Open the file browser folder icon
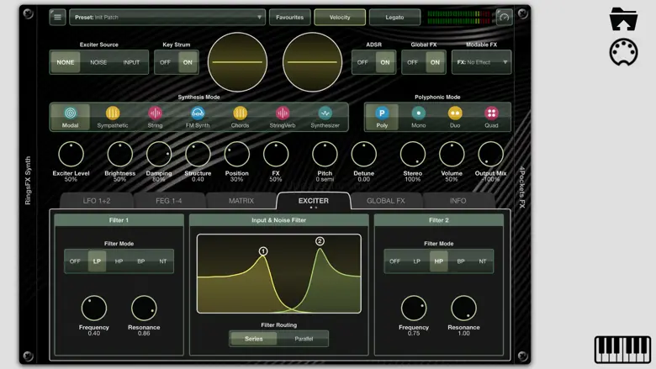The height and width of the screenshot is (369, 656). tap(623, 18)
